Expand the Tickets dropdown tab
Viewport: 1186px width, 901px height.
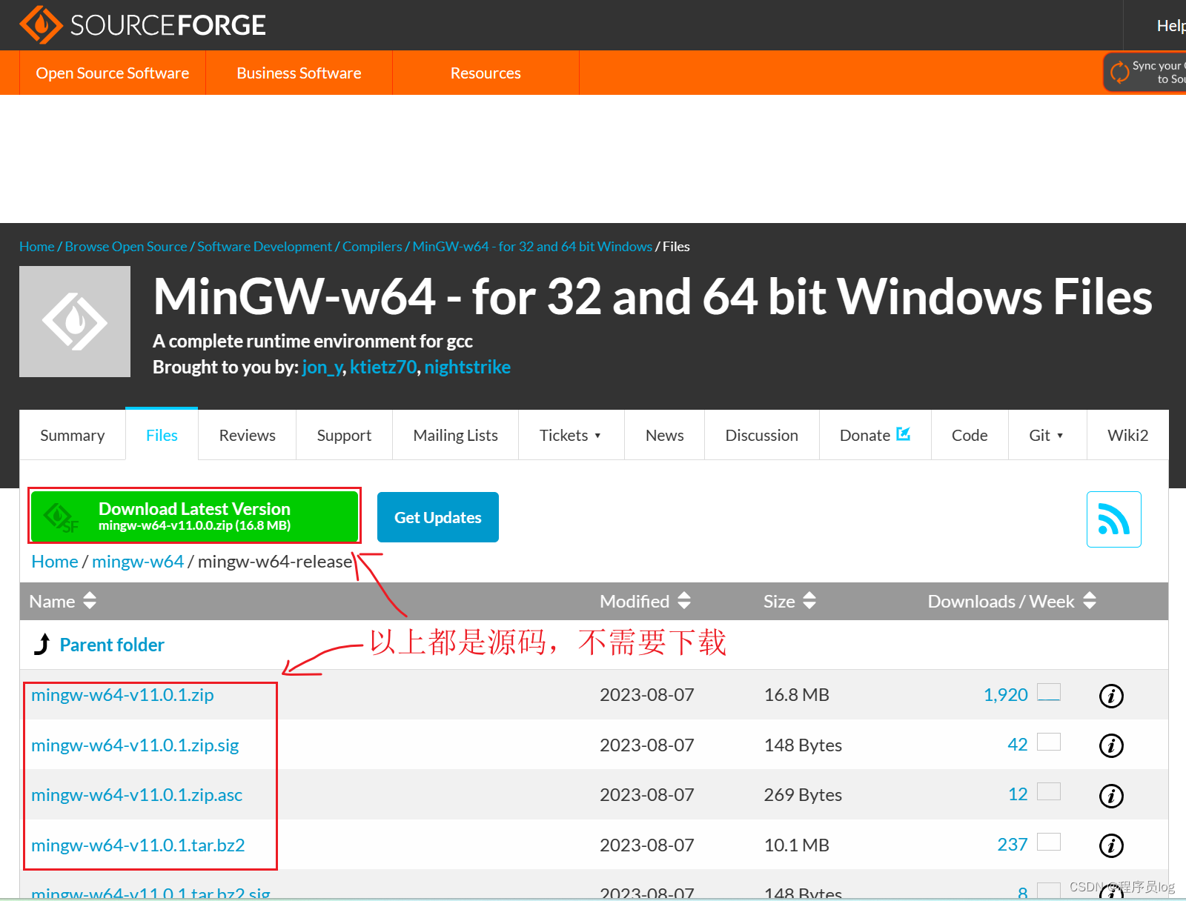click(x=571, y=435)
